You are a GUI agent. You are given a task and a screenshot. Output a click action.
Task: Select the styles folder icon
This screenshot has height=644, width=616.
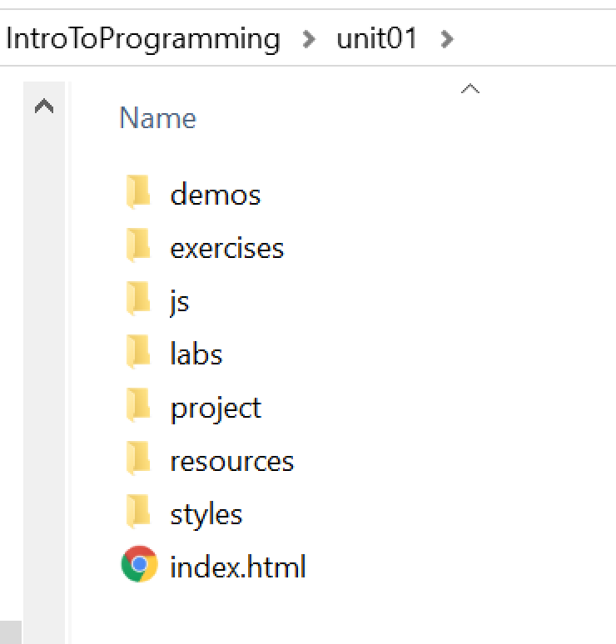pyautogui.click(x=138, y=512)
